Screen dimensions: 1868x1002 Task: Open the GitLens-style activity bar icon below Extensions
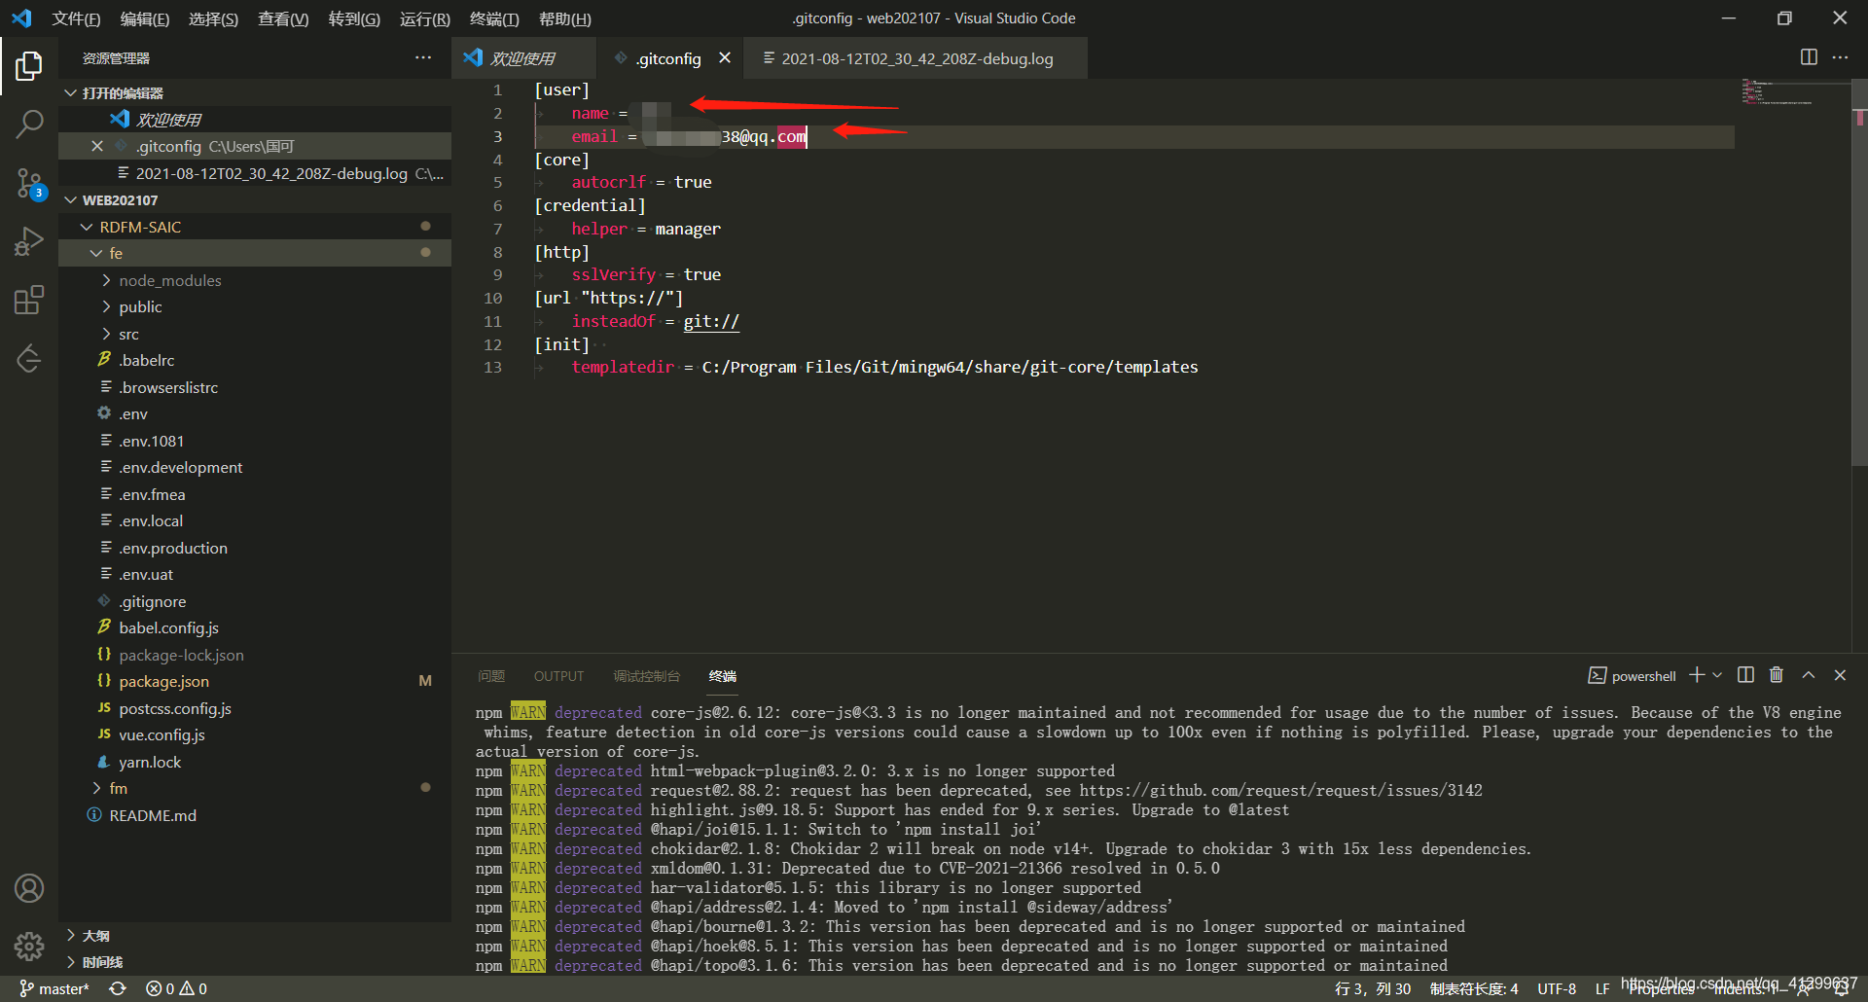29,358
